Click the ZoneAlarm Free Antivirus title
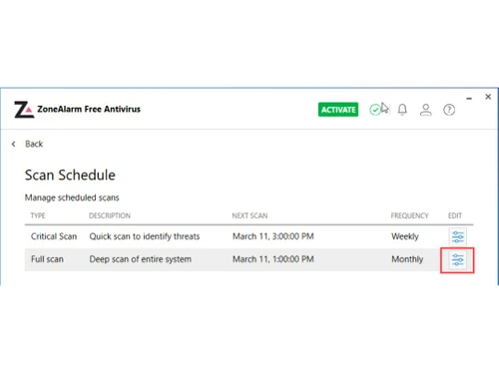This screenshot has height=374, width=499. [89, 109]
